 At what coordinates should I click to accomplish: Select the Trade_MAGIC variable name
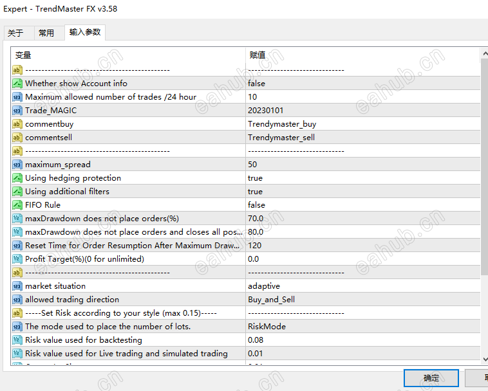pos(51,111)
